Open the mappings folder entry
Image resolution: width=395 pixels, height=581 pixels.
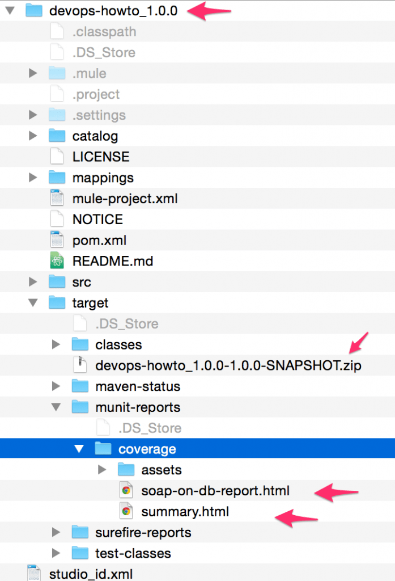point(103,177)
